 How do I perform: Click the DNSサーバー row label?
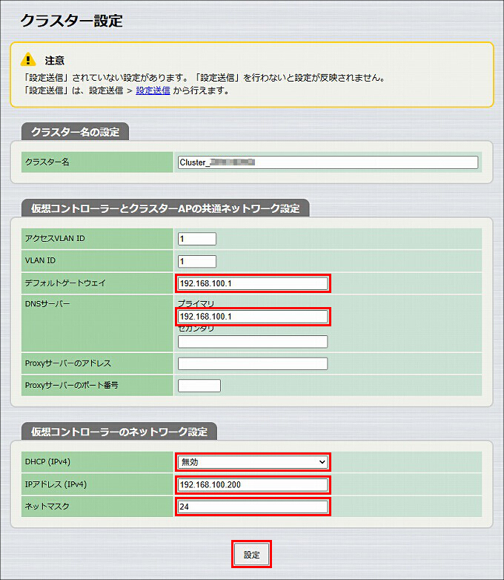(47, 304)
